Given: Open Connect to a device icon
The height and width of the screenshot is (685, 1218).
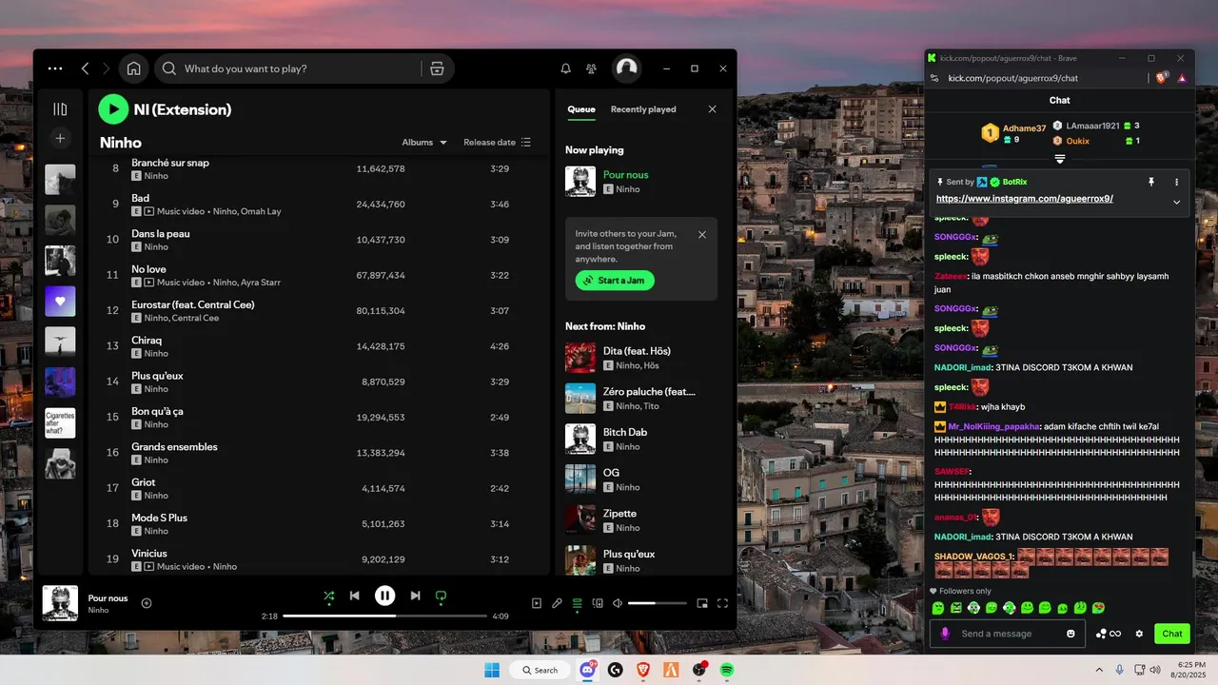Looking at the screenshot, I should click(598, 603).
